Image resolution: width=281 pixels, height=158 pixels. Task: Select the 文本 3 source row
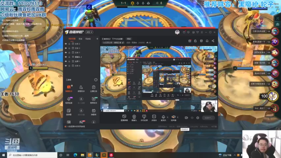point(81,48)
